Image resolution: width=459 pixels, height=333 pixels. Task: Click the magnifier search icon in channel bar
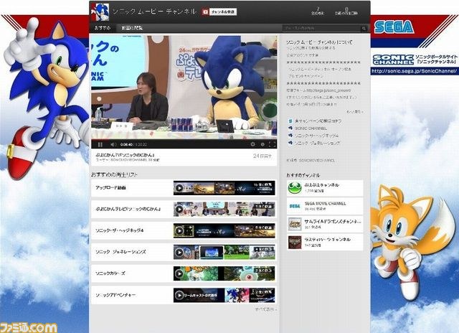pos(364,29)
